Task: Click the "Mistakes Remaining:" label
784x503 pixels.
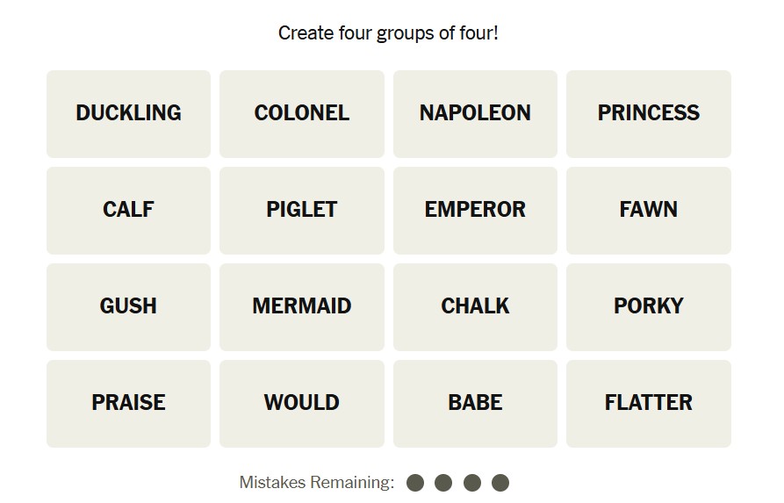Action: pos(317,483)
